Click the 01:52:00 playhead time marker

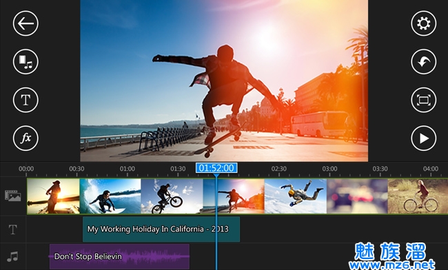(x=216, y=168)
